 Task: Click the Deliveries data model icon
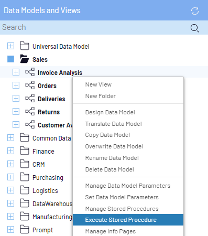(x=30, y=98)
